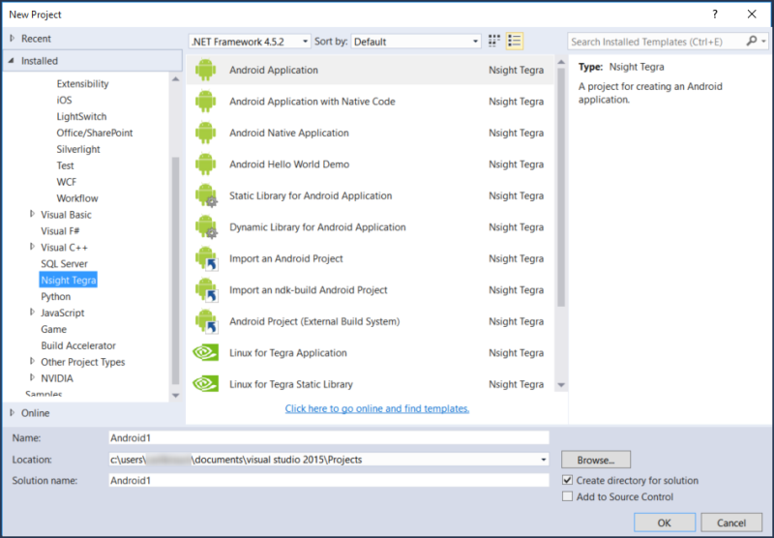Expand the Visual C++ tree node
The height and width of the screenshot is (538, 774).
32,247
